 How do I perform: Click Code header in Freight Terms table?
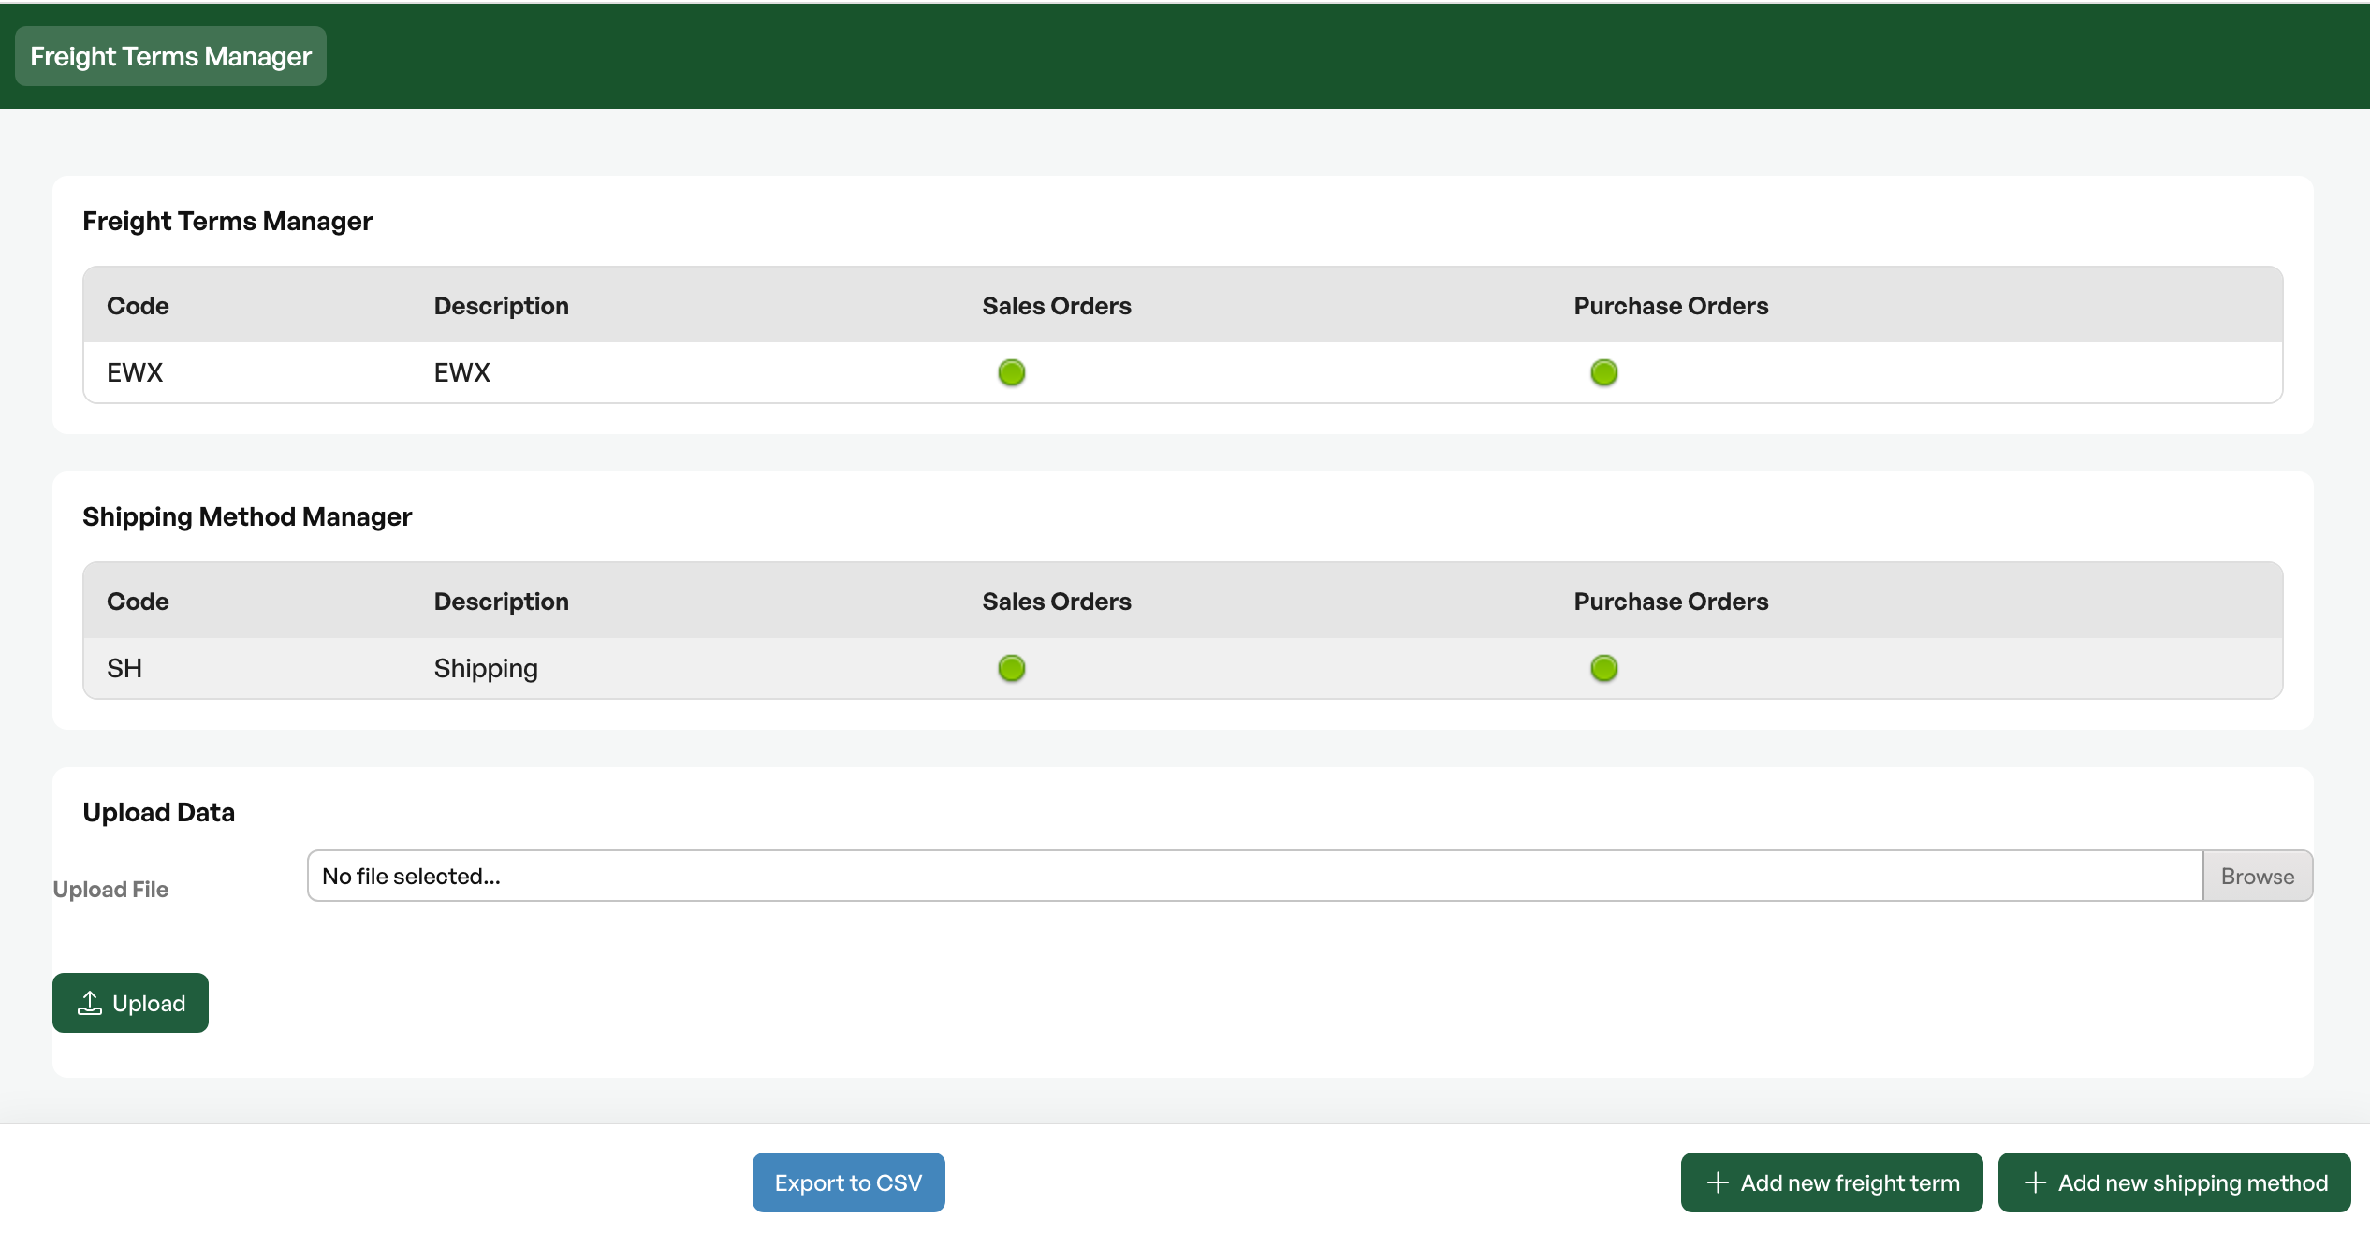(138, 306)
